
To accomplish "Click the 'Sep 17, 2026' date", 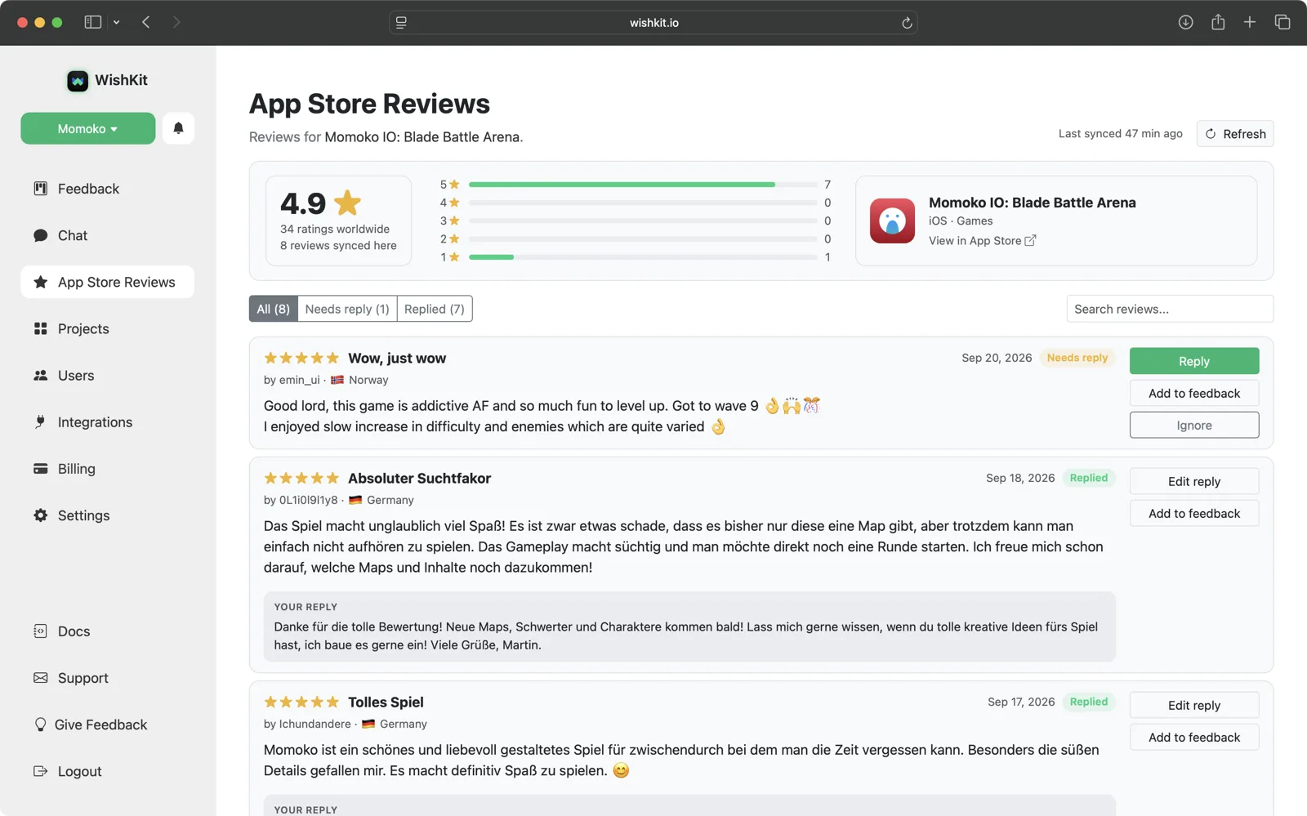I will tap(1021, 702).
